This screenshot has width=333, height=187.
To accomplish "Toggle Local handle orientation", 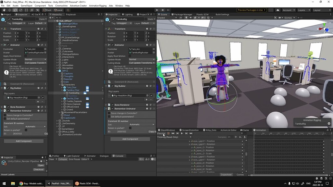I will [59, 10].
